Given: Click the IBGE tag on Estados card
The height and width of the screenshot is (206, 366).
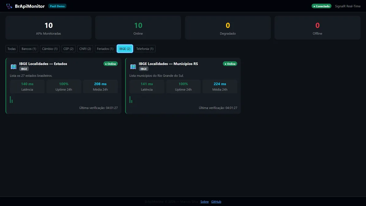Looking at the screenshot, I should (x=24, y=69).
